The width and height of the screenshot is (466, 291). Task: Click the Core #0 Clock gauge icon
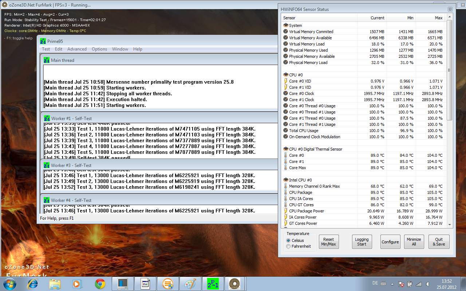tap(286, 93)
